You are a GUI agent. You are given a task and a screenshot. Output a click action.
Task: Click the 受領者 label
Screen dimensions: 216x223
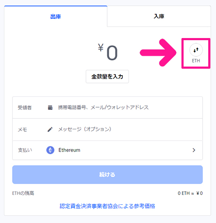(x=25, y=108)
